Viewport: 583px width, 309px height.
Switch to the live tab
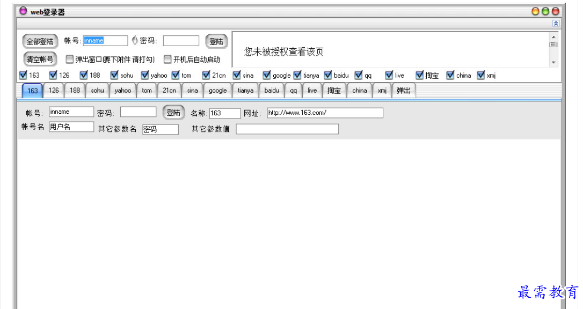point(312,90)
